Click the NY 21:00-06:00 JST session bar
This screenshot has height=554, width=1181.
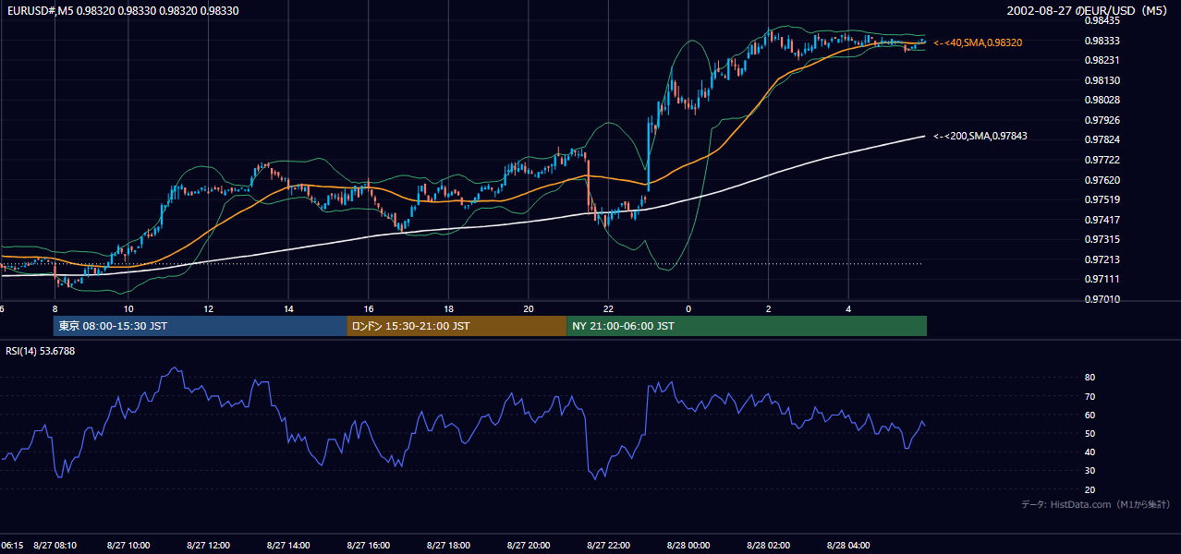pos(747,326)
